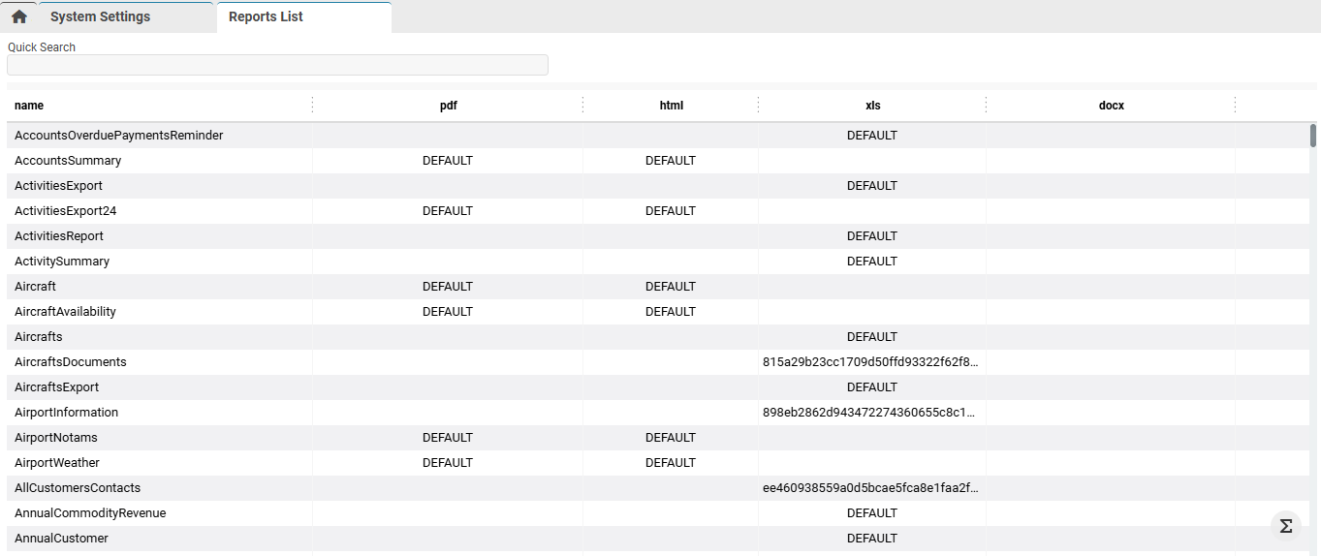The width and height of the screenshot is (1321, 556).
Task: Click DEFAULT pdf cell for AccountsSummary
Action: click(448, 161)
